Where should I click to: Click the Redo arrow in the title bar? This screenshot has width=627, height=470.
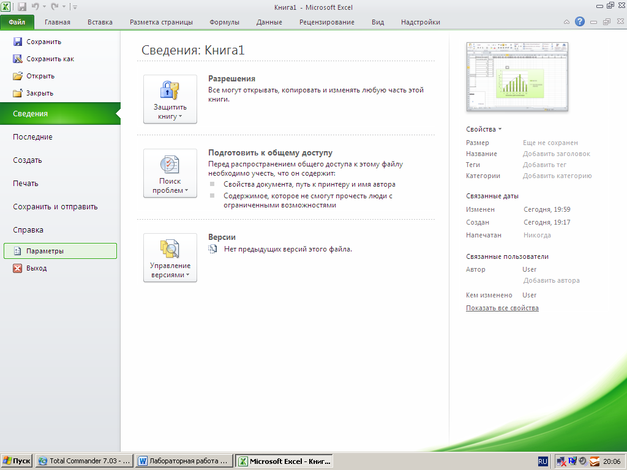pyautogui.click(x=54, y=7)
